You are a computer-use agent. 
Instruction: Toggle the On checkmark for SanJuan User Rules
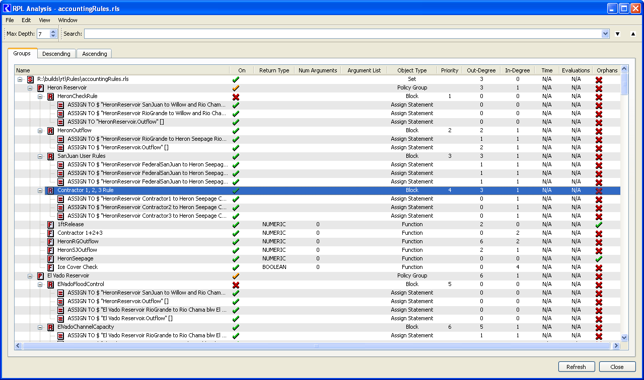pyautogui.click(x=236, y=156)
